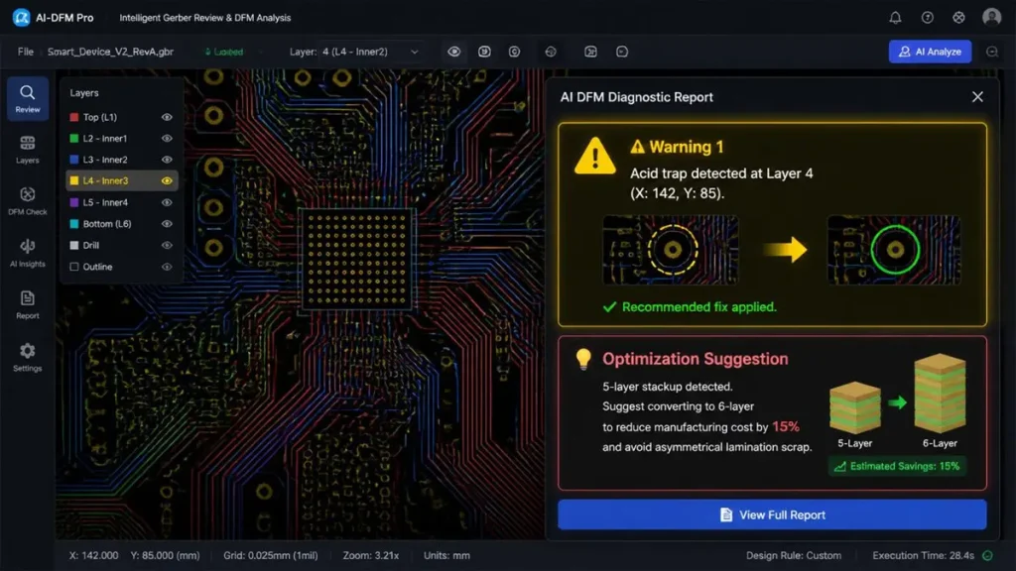Open the Layers sidebar section
The image size is (1016, 571).
click(x=27, y=150)
